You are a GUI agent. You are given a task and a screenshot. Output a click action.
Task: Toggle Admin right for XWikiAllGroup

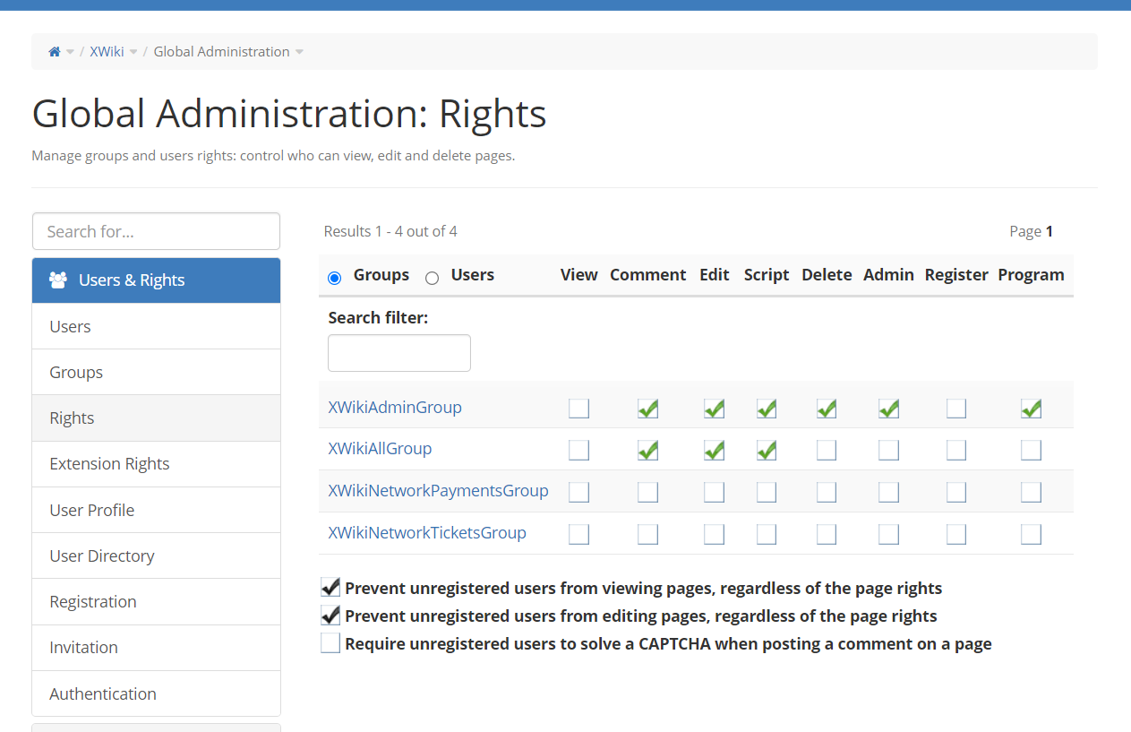click(x=888, y=450)
